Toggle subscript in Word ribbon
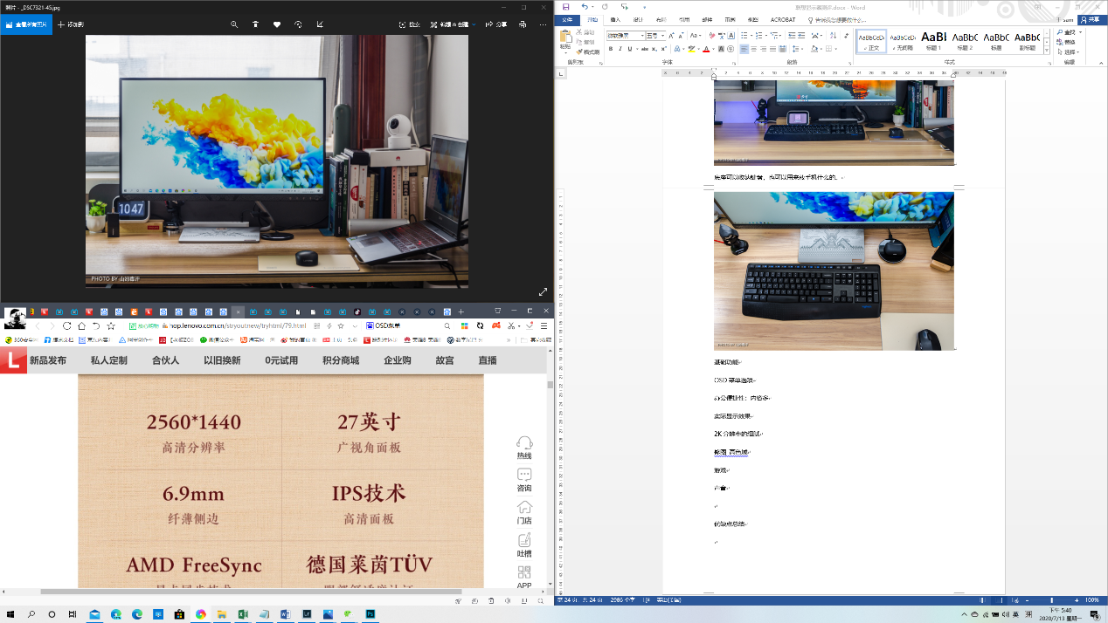This screenshot has height=623, width=1108. [x=655, y=49]
